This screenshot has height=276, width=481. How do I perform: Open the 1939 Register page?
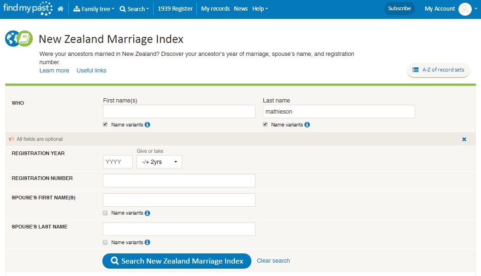[x=175, y=9]
